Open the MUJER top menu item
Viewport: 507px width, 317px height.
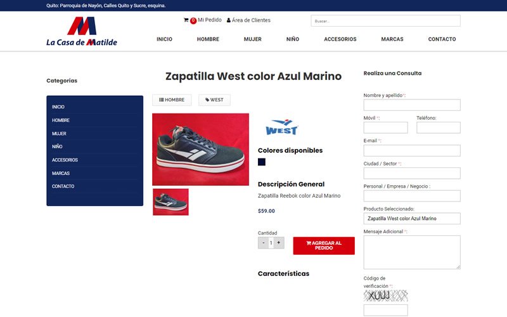(252, 39)
